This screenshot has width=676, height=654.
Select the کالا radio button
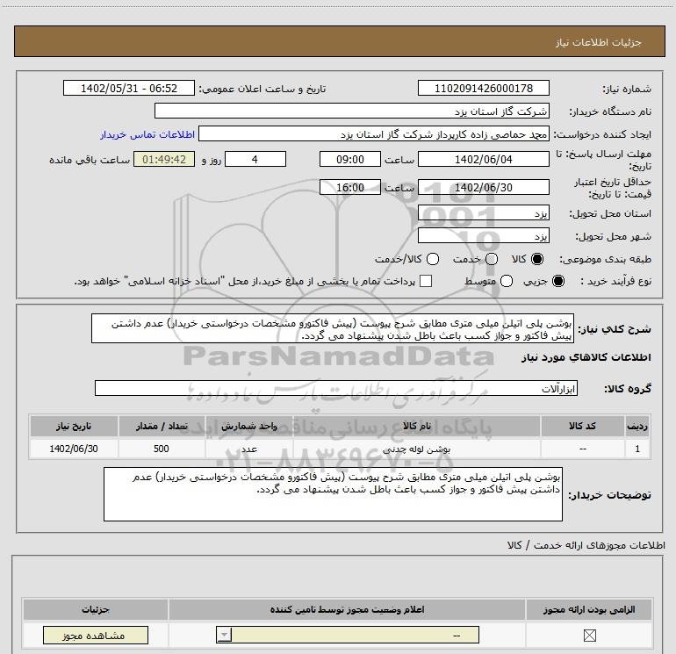[x=537, y=259]
